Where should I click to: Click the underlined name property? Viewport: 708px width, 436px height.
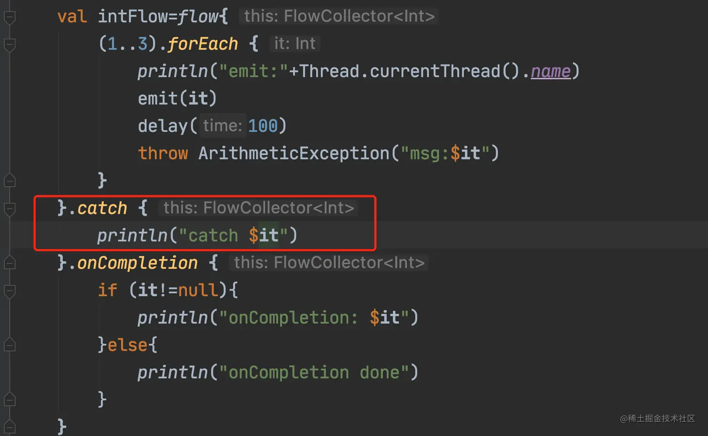(551, 71)
